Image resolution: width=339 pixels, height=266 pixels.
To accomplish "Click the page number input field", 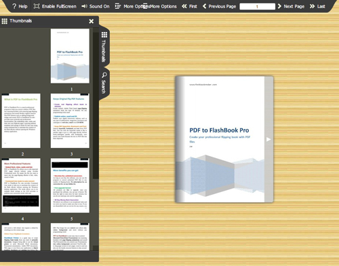I will click(x=257, y=6).
